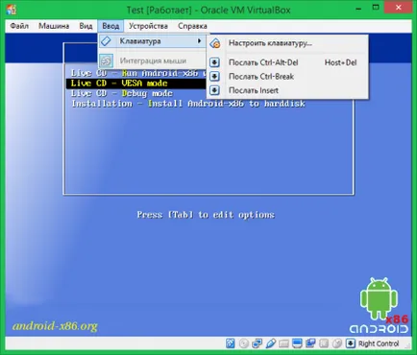Click the network adapters status icon
This screenshot has height=355, width=417.
pyautogui.click(x=257, y=343)
